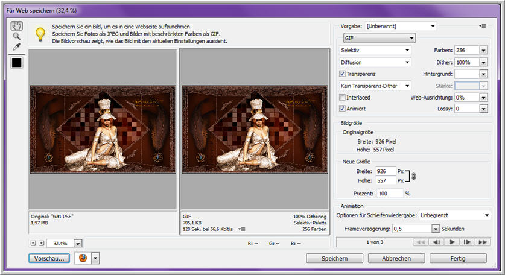
Task: Click the optimized GIF image preview
Action: click(255, 130)
